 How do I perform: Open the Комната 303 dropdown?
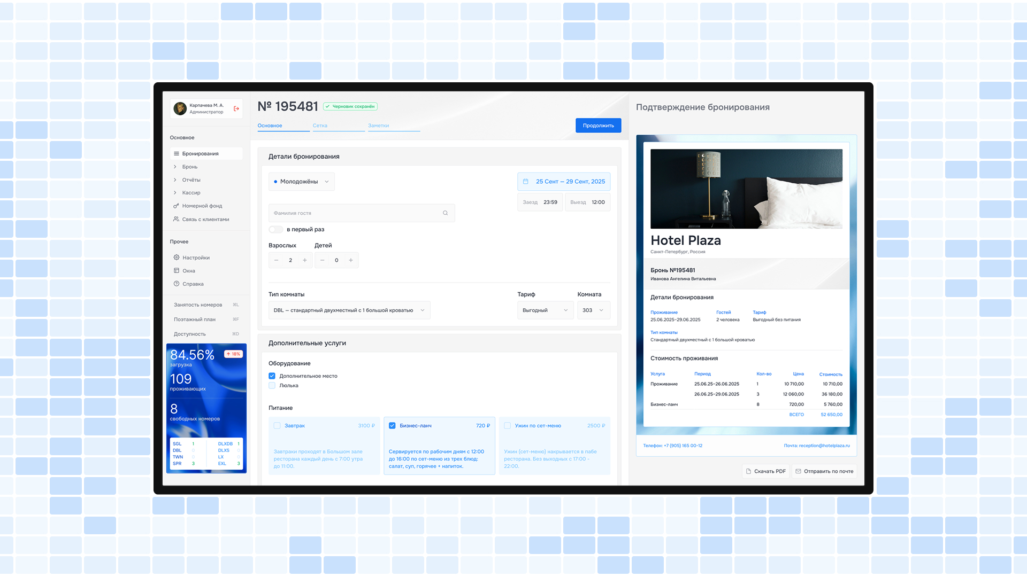(594, 310)
